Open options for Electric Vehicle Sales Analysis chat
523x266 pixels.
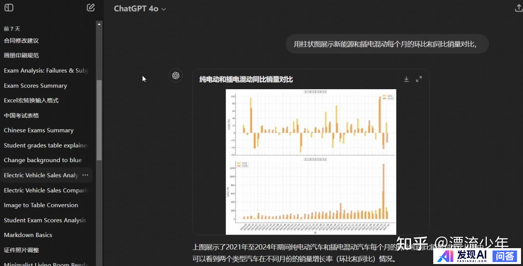click(85, 175)
